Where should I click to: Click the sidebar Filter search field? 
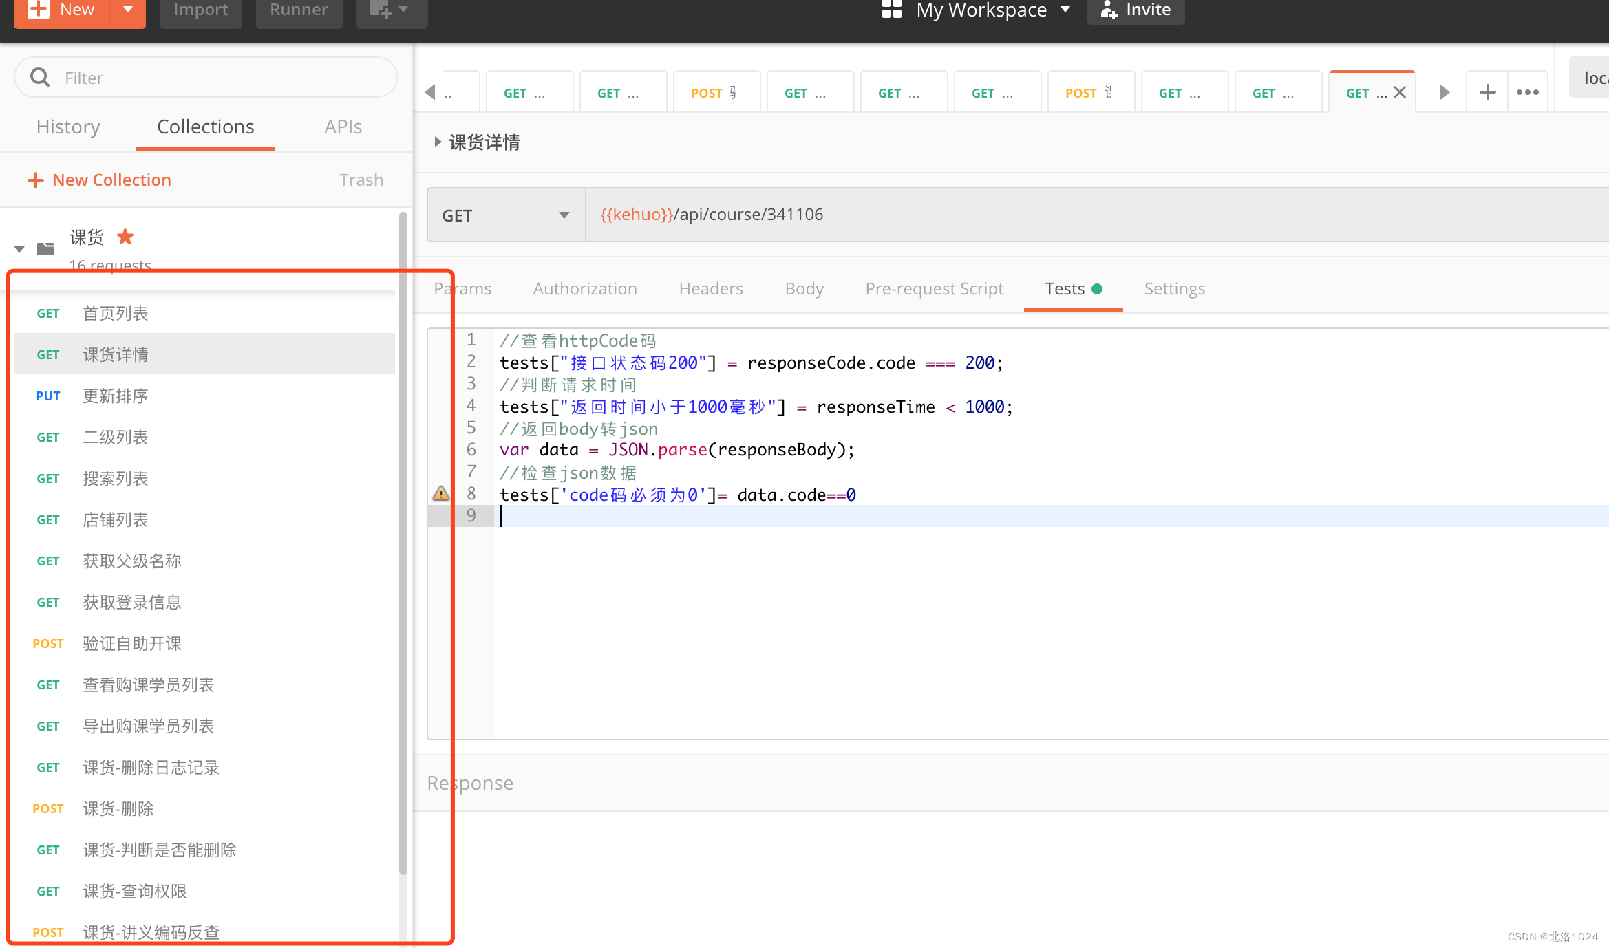(206, 78)
